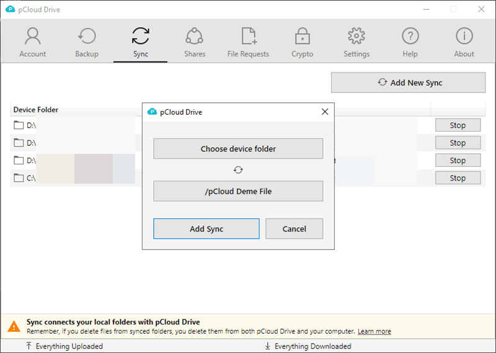The height and width of the screenshot is (353, 496).
Task: Click the pCloud logo in main title bar
Action: pyautogui.click(x=11, y=9)
